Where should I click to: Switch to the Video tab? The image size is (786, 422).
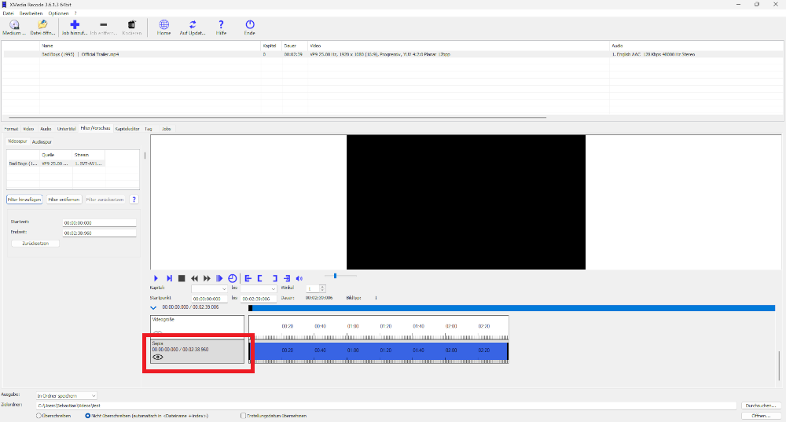[x=28, y=129]
